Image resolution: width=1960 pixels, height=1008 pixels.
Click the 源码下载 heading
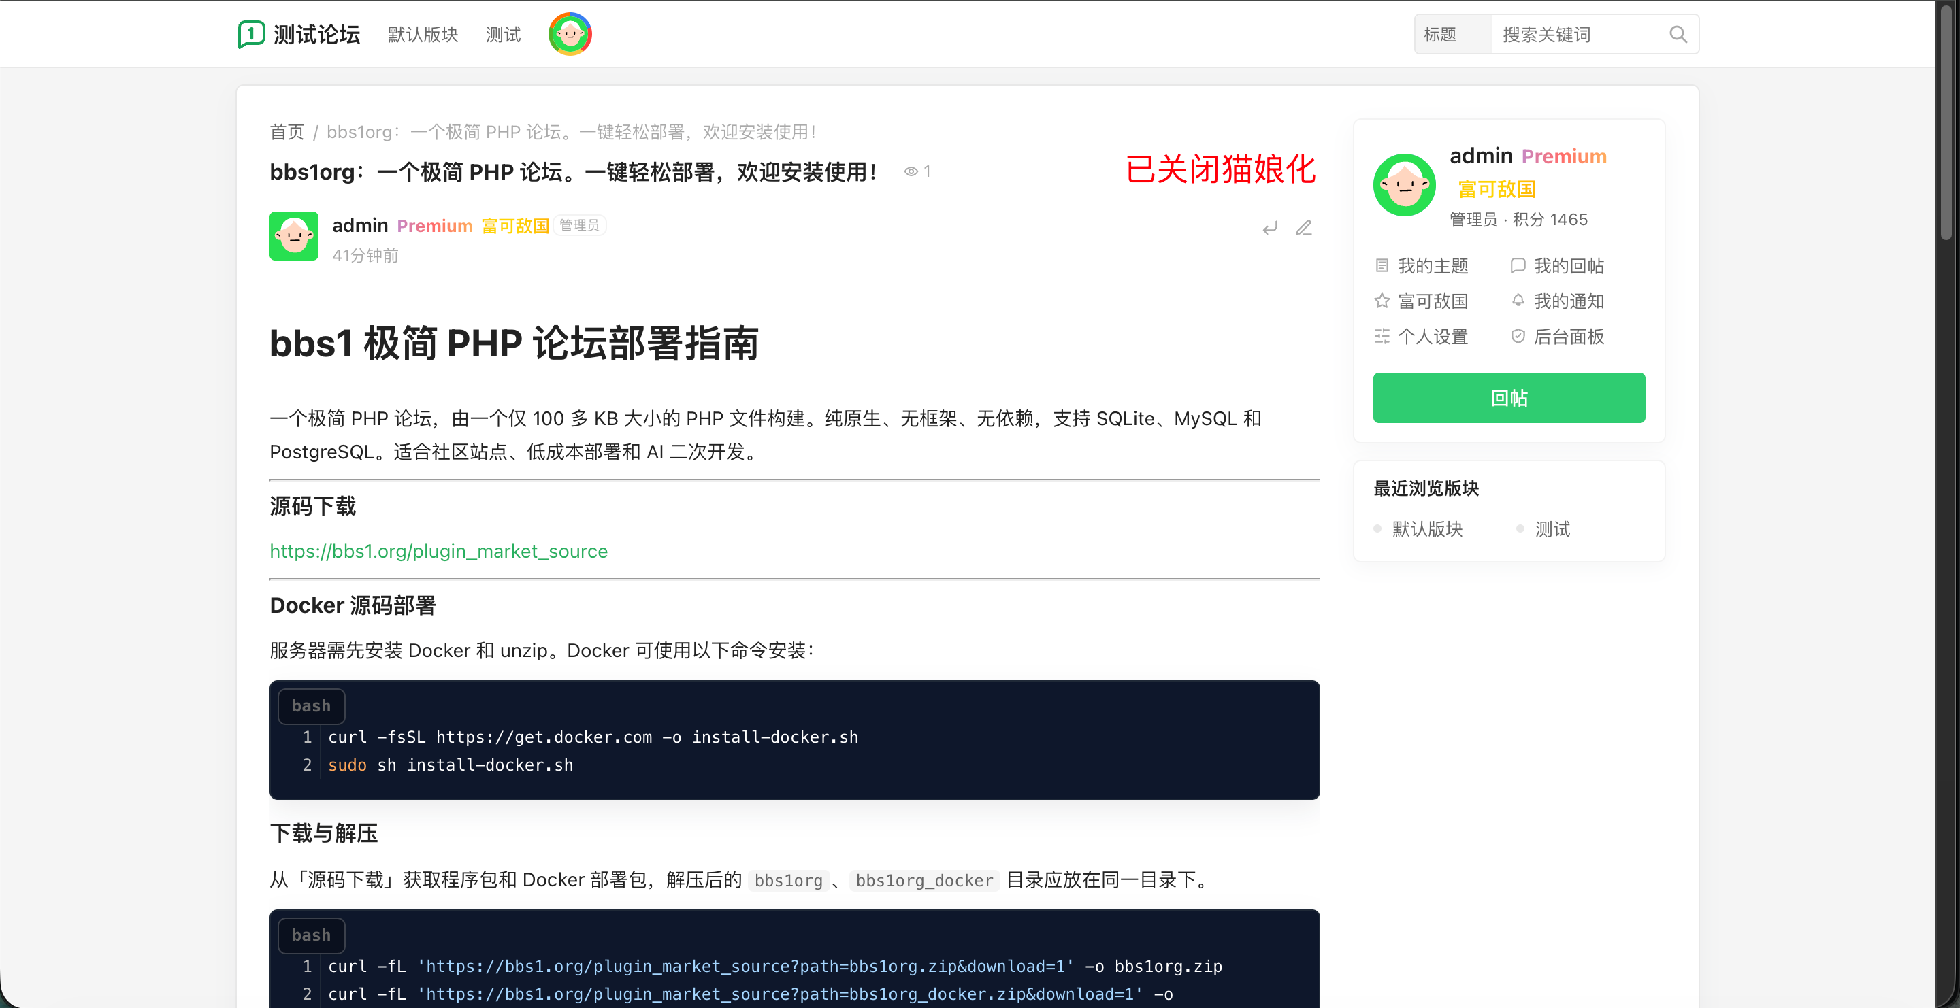[313, 506]
